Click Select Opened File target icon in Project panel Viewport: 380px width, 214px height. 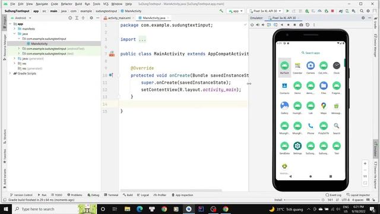70,18
